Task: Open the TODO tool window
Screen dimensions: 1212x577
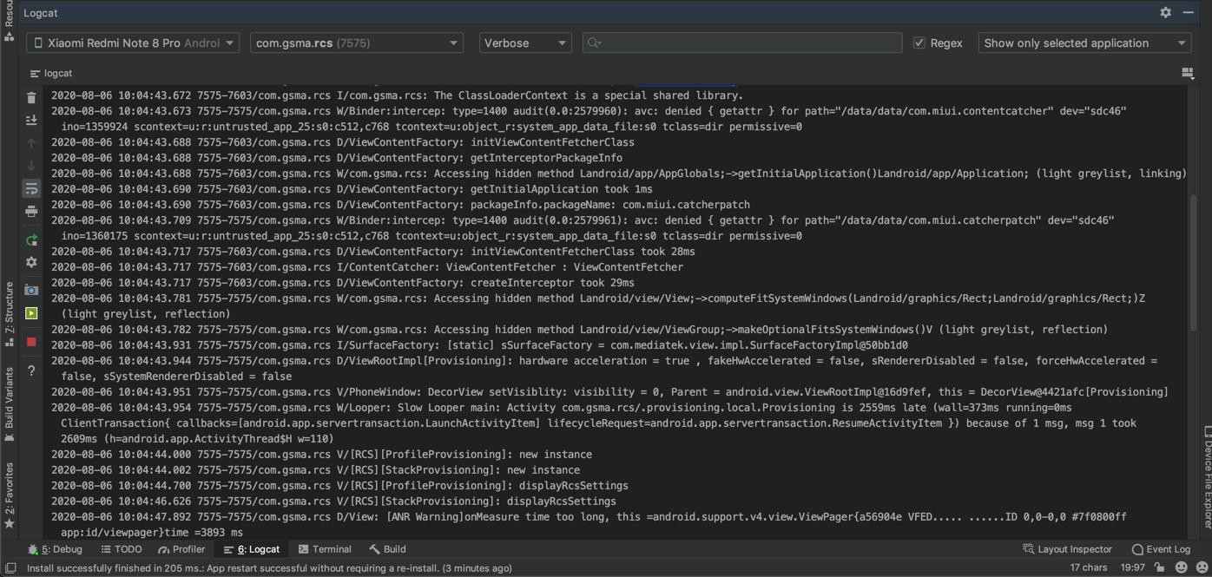Action: 121,549
